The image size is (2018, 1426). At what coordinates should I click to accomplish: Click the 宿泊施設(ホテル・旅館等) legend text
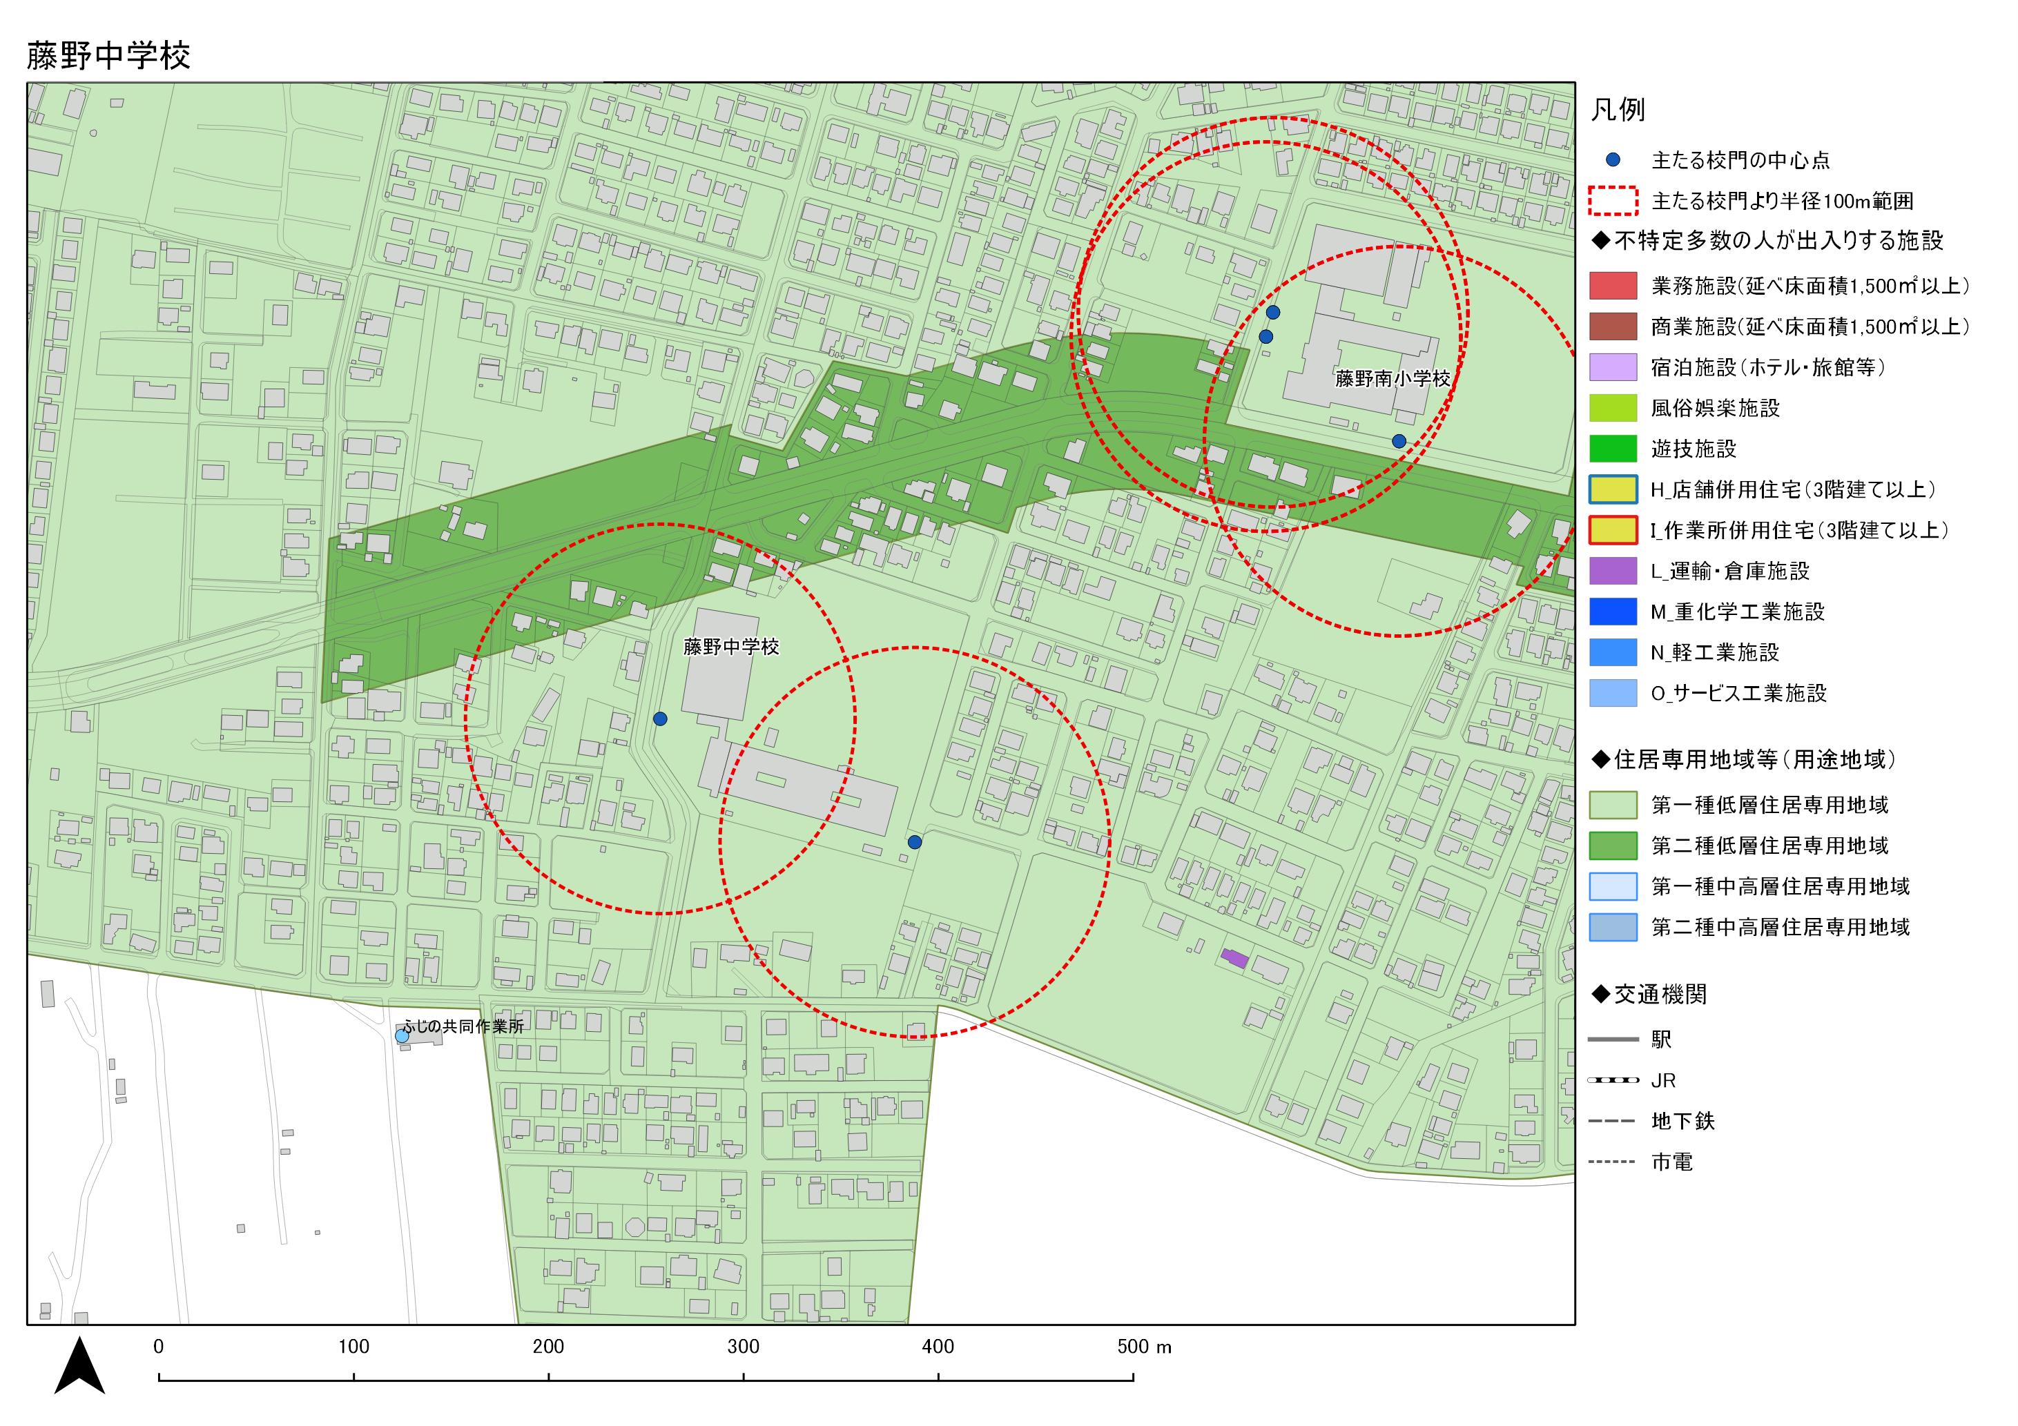(1768, 367)
